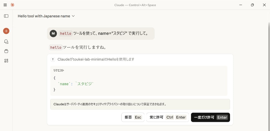Click the T icon for toukei-lab-minimal tool
Viewport: 270px width, 131px height.
(53, 59)
